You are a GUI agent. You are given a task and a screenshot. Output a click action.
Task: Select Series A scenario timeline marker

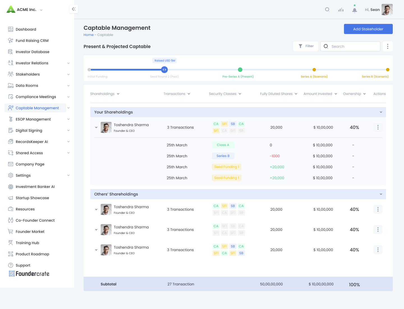(314, 70)
